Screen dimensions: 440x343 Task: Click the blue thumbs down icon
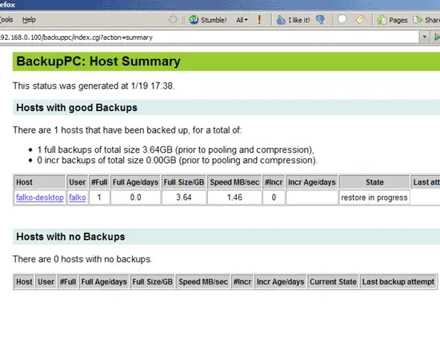tap(320, 20)
